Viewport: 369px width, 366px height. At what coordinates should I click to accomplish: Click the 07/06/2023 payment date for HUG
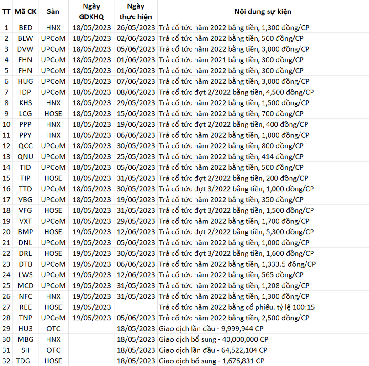(x=136, y=81)
